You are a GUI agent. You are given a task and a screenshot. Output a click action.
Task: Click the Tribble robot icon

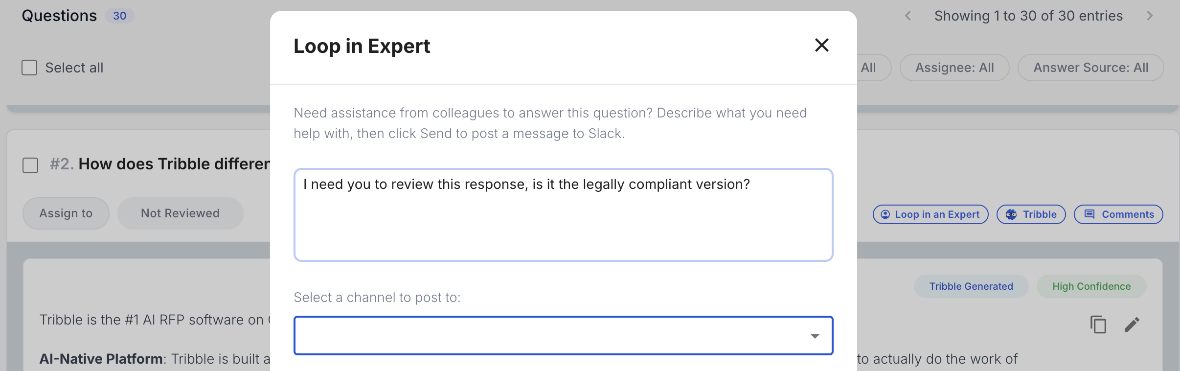pyautogui.click(x=1011, y=214)
